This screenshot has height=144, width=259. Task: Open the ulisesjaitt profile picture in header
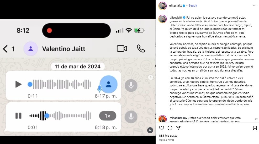pyautogui.click(x=162, y=6)
